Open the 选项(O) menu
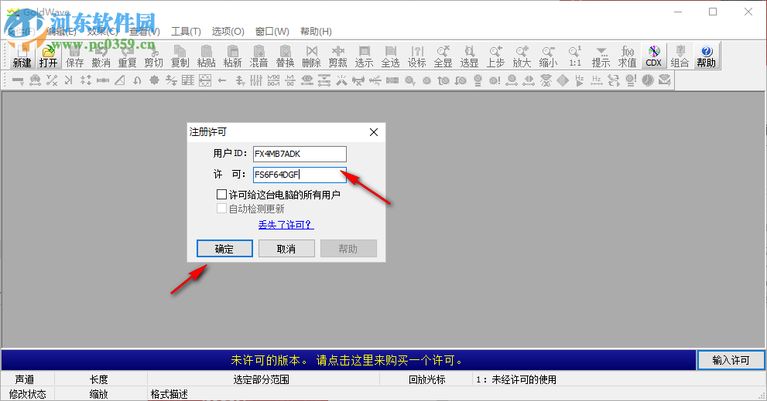 click(228, 31)
